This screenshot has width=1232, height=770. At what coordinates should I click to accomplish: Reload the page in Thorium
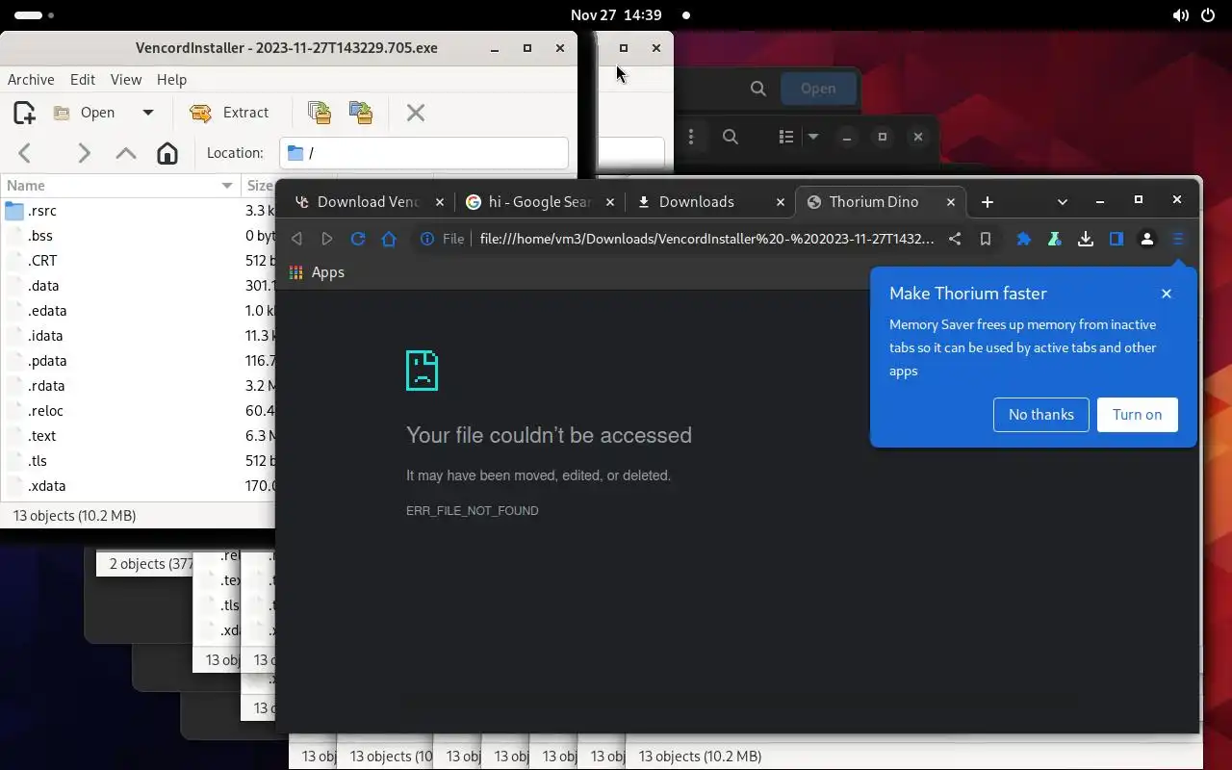click(358, 239)
